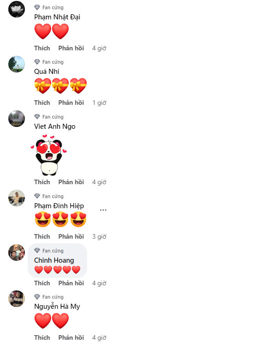Click Chinh Hoang's profile avatar

(17, 253)
